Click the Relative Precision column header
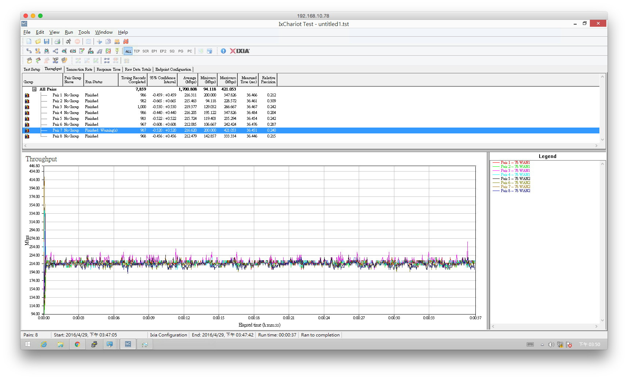The image size is (628, 379). coord(268,80)
